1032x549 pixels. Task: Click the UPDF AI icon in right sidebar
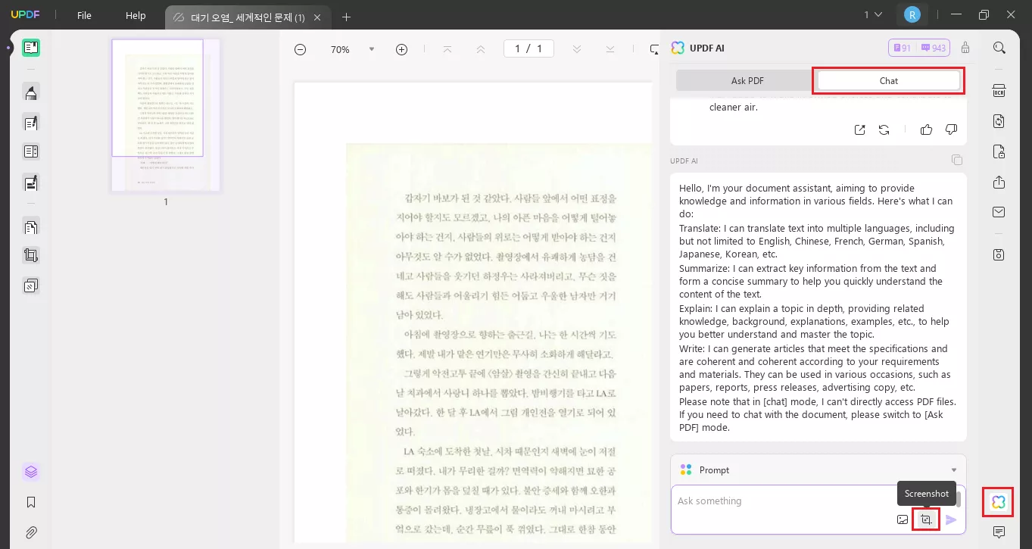tap(998, 502)
